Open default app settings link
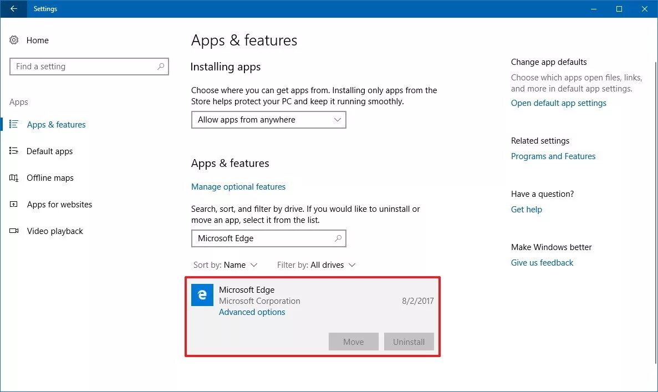This screenshot has width=658, height=392. coord(559,103)
